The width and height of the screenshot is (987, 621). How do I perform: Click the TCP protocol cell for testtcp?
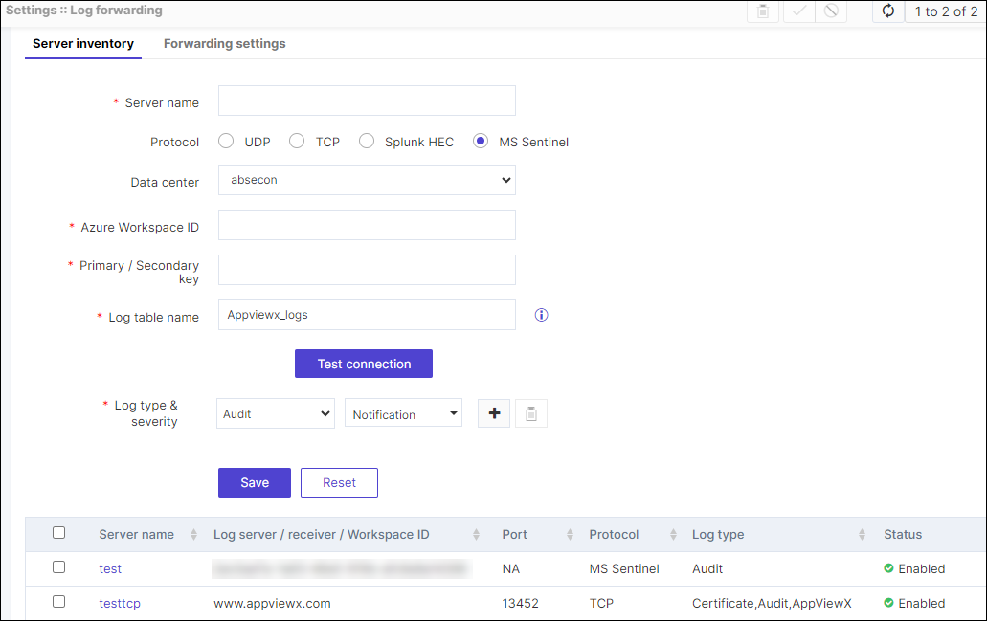point(601,604)
